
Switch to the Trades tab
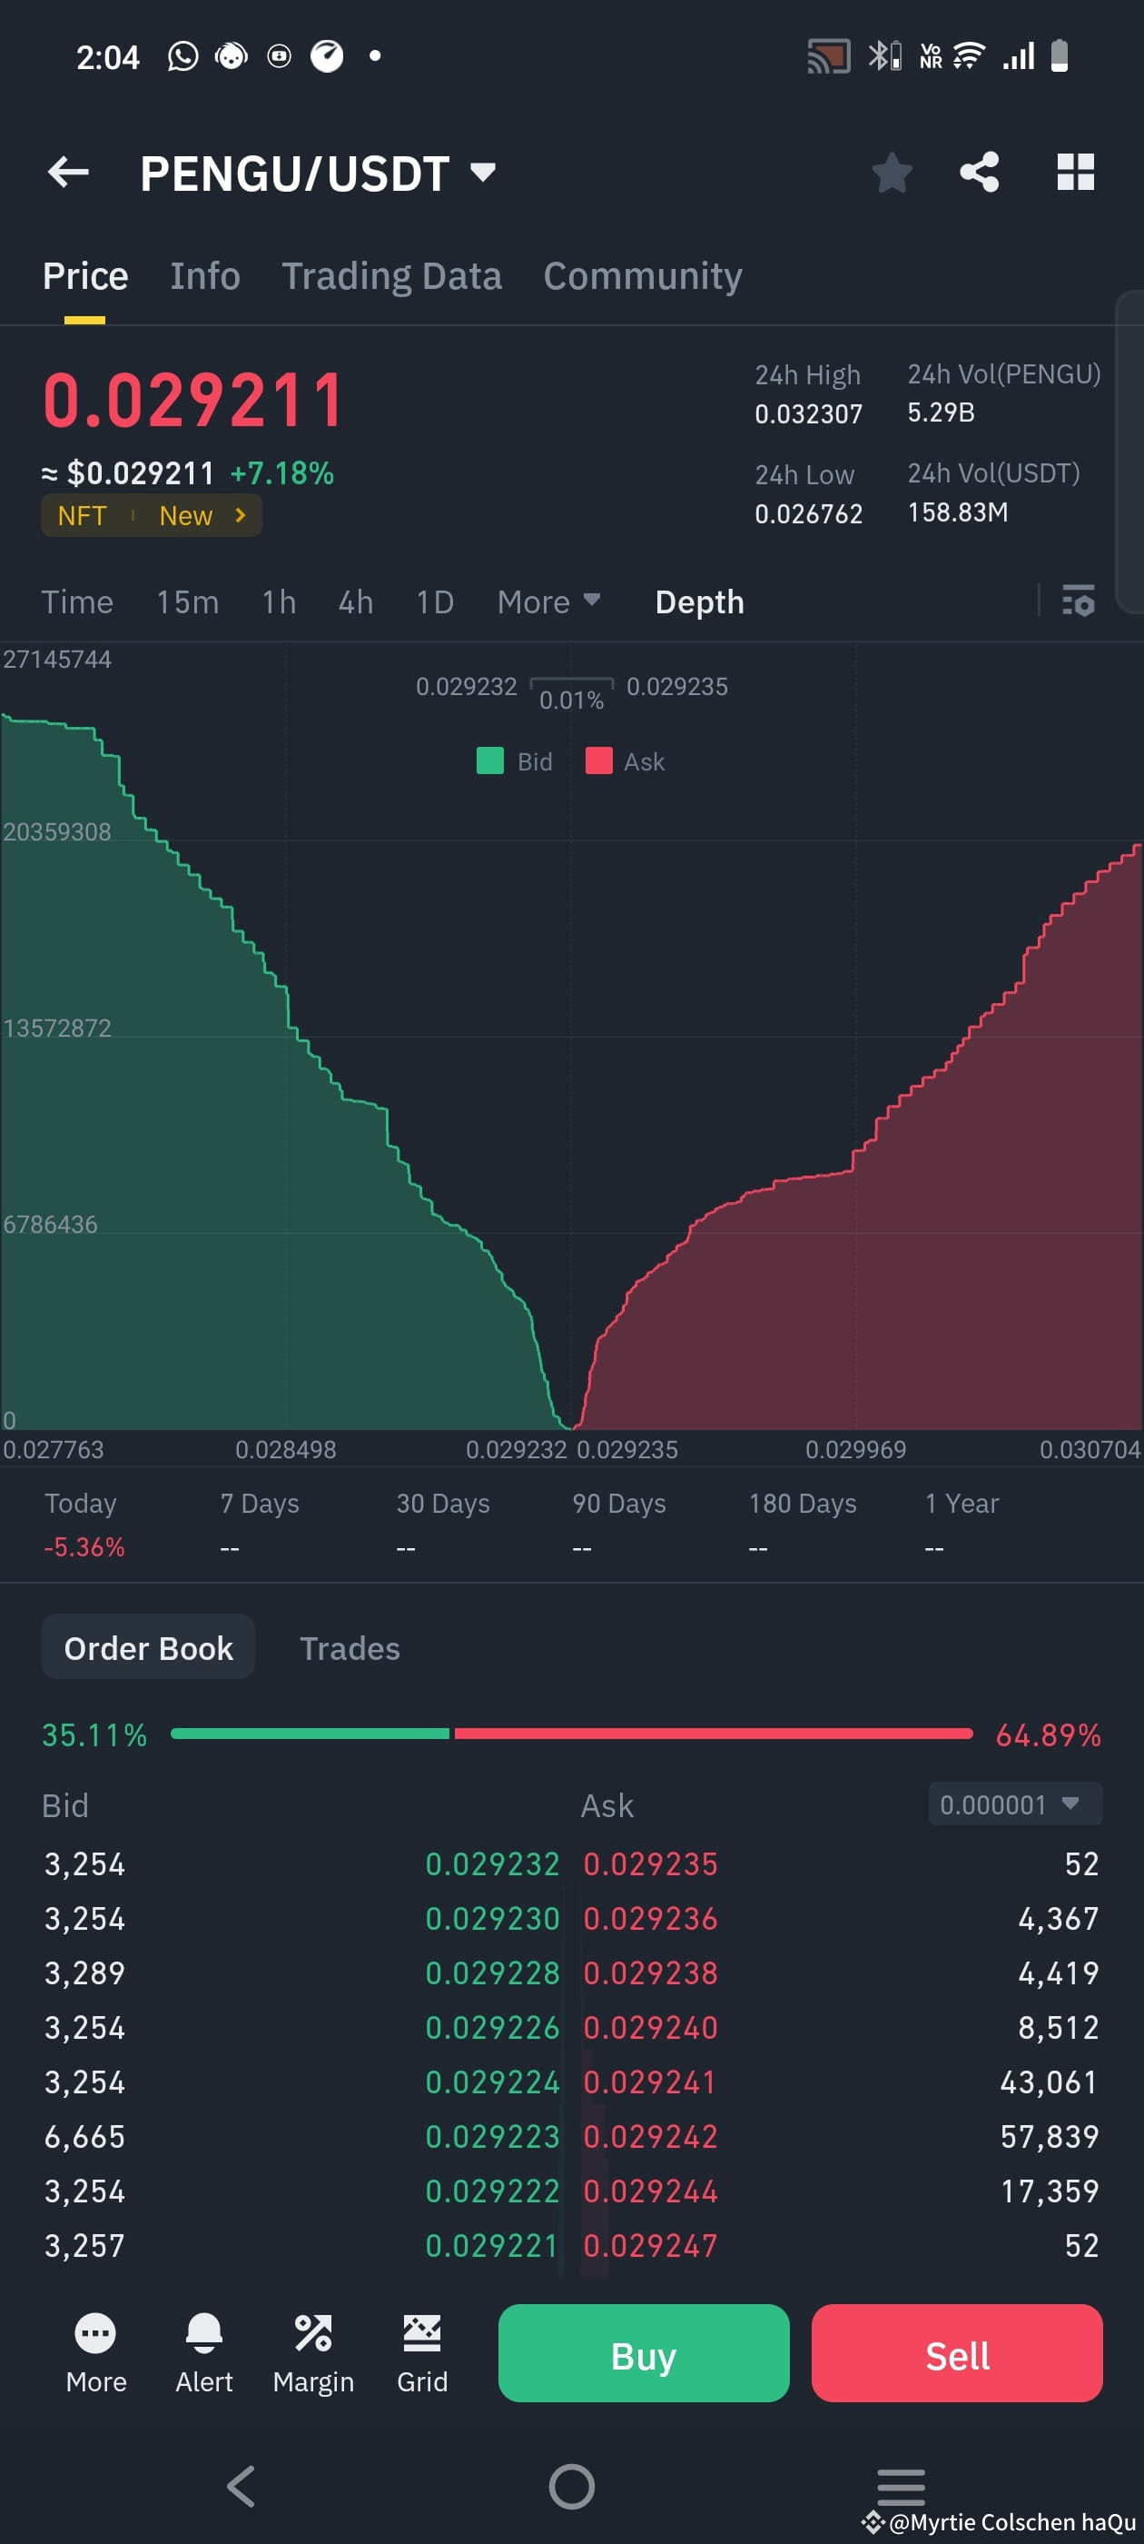coord(350,1647)
